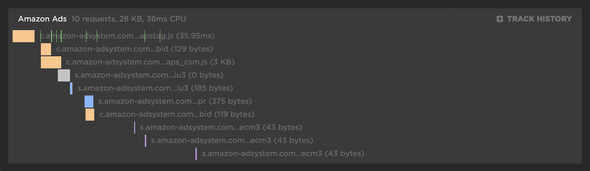Click the orange bar for bid (129 bytes)
Image resolution: width=590 pixels, height=171 pixels.
click(46, 49)
